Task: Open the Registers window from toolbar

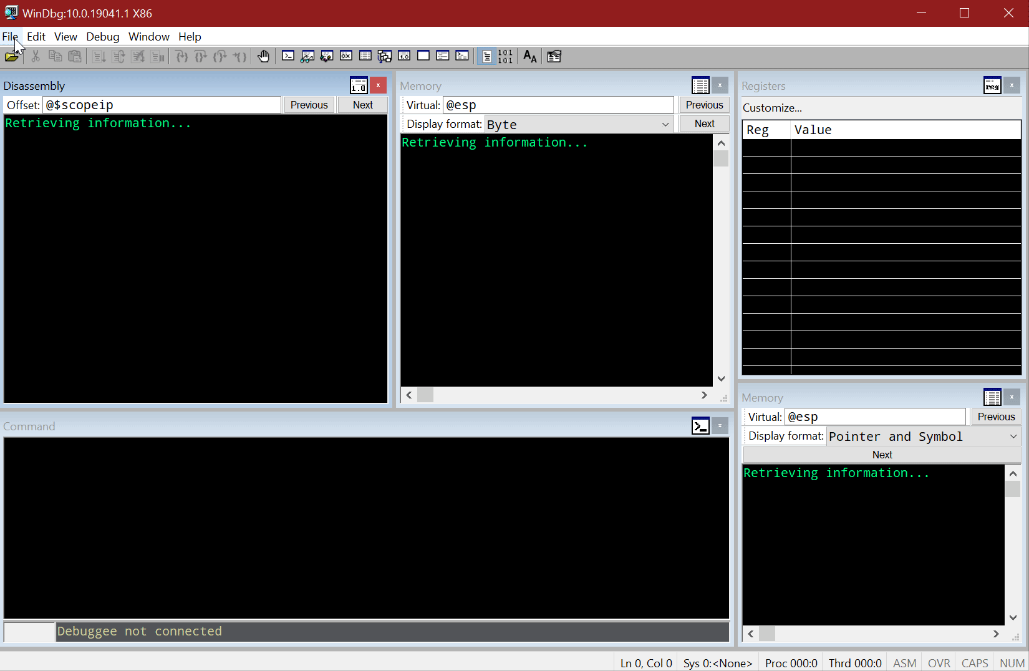Action: (x=346, y=56)
